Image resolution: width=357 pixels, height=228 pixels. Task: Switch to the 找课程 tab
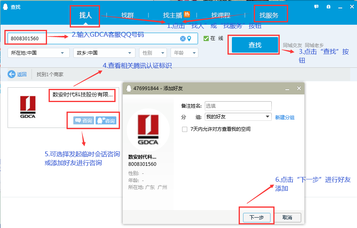221,15
